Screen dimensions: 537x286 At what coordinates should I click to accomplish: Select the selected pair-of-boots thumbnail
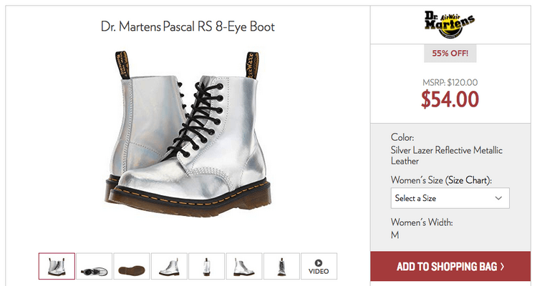pyautogui.click(x=57, y=266)
